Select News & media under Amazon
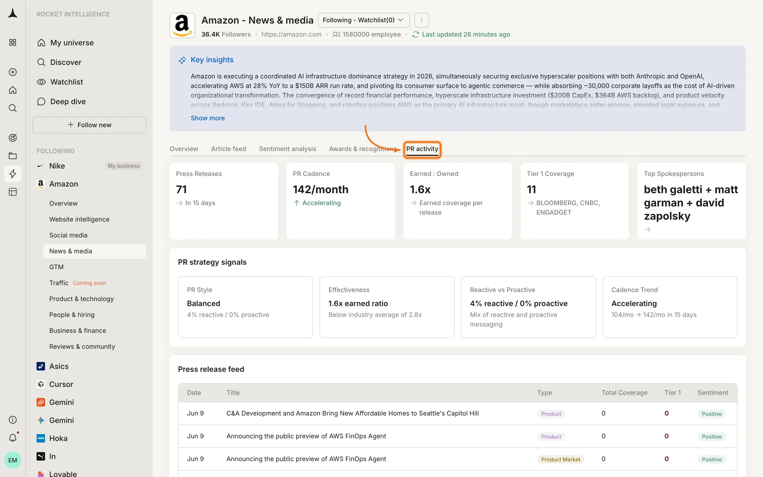The width and height of the screenshot is (763, 477). 95,251
